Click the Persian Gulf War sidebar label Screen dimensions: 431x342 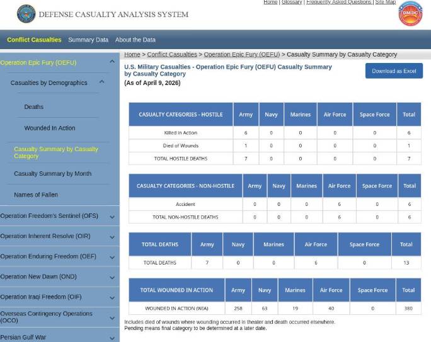[23, 337]
